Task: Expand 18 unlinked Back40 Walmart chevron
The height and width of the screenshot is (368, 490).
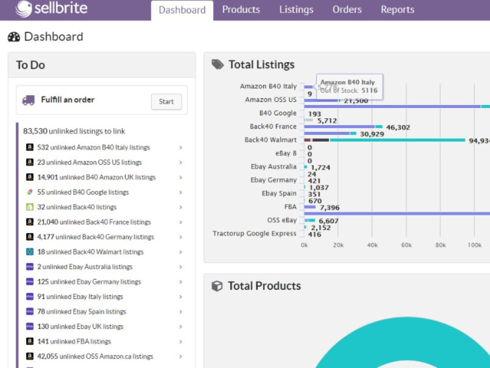Action: [181, 252]
